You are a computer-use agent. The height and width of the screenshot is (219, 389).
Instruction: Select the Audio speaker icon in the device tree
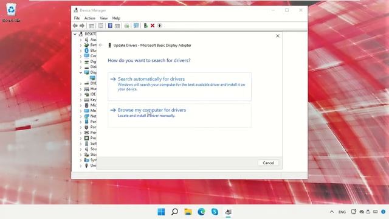pyautogui.click(x=86, y=40)
